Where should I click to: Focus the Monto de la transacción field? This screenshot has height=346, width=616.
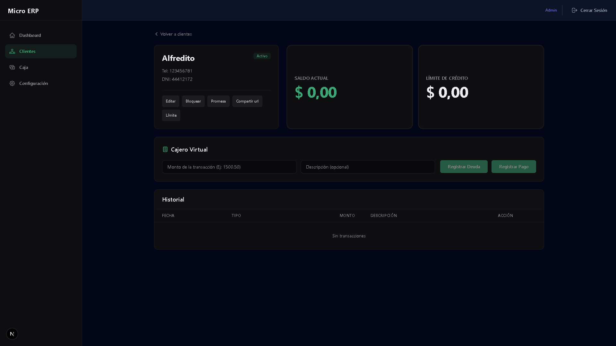point(229,167)
